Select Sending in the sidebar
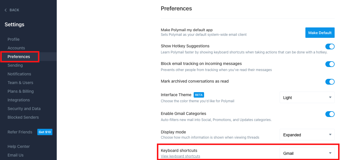 [15, 65]
